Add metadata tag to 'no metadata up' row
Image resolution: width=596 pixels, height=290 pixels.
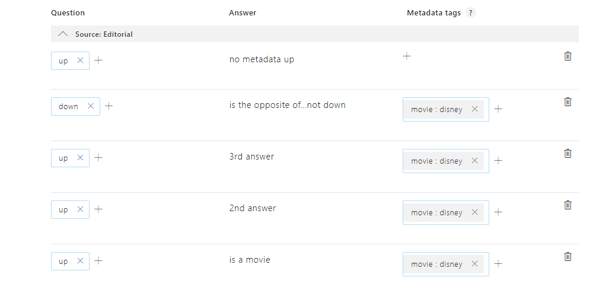[x=407, y=56]
